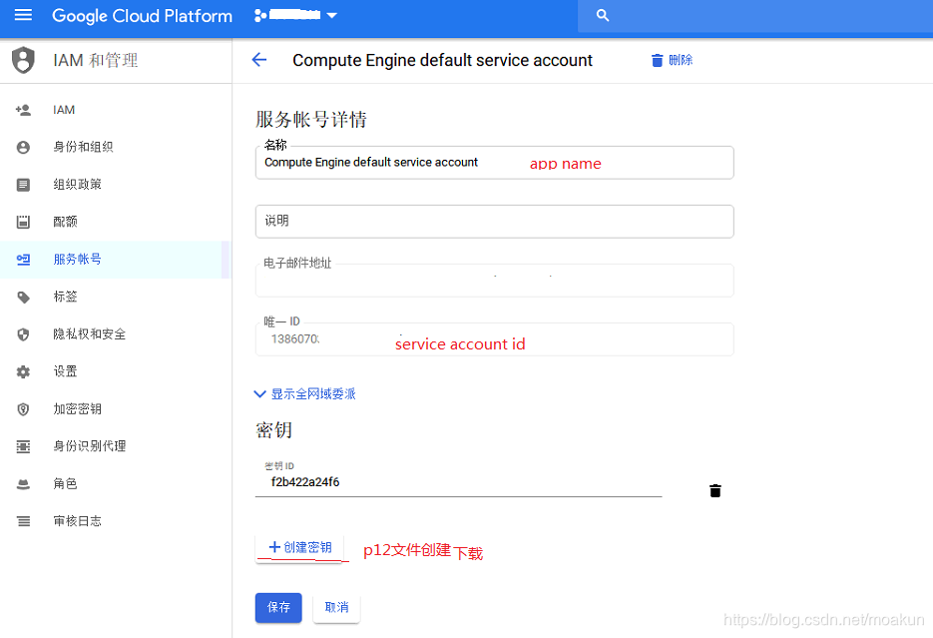Go back with the left arrow
The height and width of the screenshot is (638, 933).
(x=259, y=60)
